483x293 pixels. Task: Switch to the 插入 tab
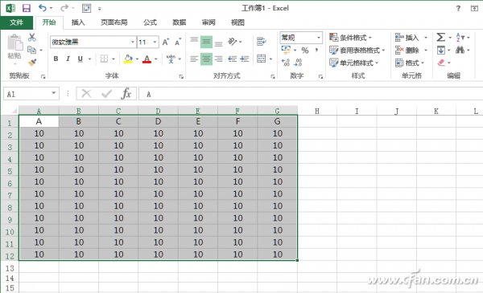78,22
